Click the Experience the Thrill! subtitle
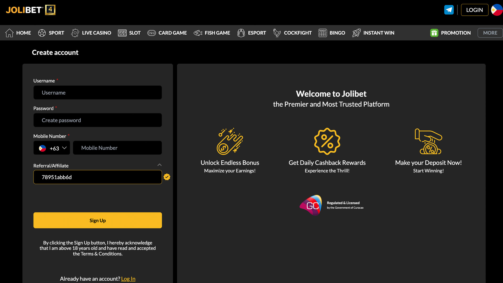 pos(327,171)
